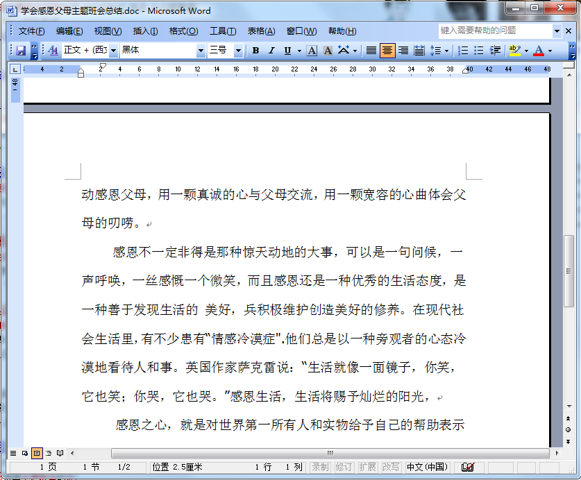Screen dimensions: 581x480
Task: Expand the Underline style dropdown arrow
Action: click(299, 51)
